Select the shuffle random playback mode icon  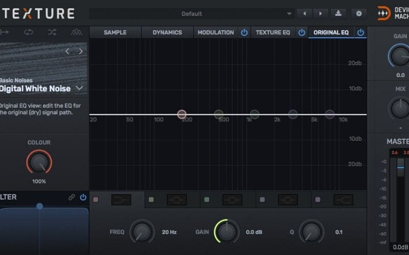pyautogui.click(x=52, y=32)
